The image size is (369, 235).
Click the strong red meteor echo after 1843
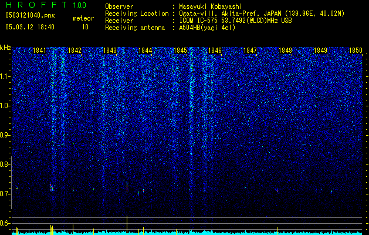[x=127, y=187]
